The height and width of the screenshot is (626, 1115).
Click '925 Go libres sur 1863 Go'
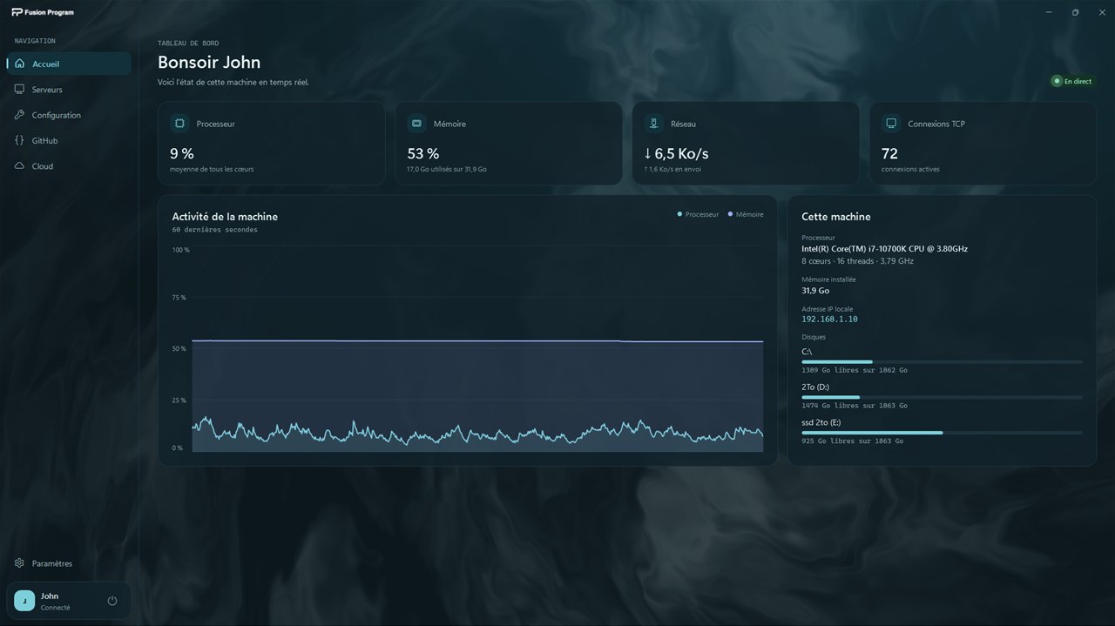point(852,441)
